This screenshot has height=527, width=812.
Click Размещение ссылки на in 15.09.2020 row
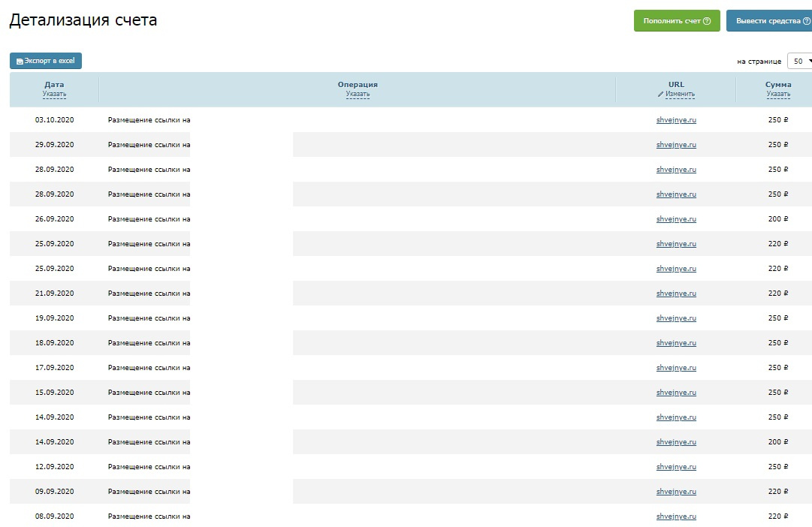click(149, 393)
